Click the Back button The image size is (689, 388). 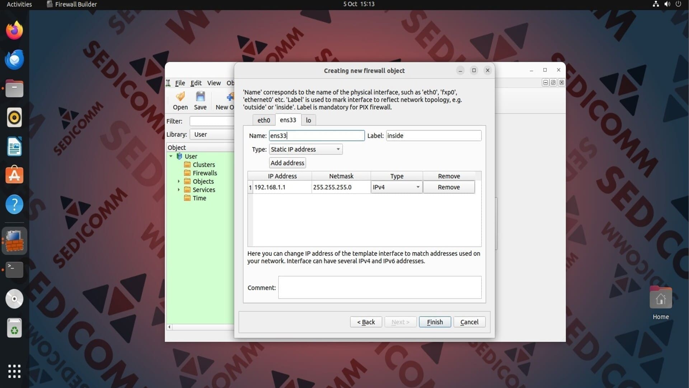click(x=366, y=322)
